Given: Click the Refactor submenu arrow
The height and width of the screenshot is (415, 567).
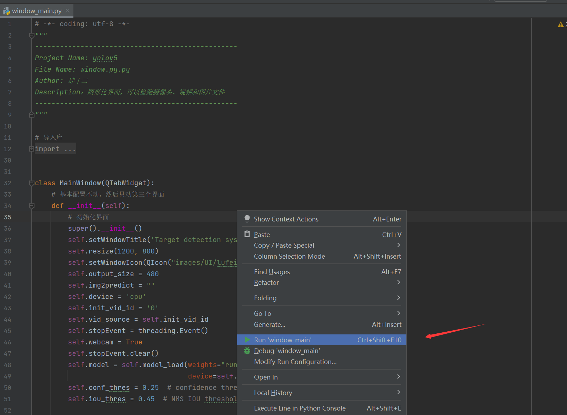Looking at the screenshot, I should coord(399,282).
